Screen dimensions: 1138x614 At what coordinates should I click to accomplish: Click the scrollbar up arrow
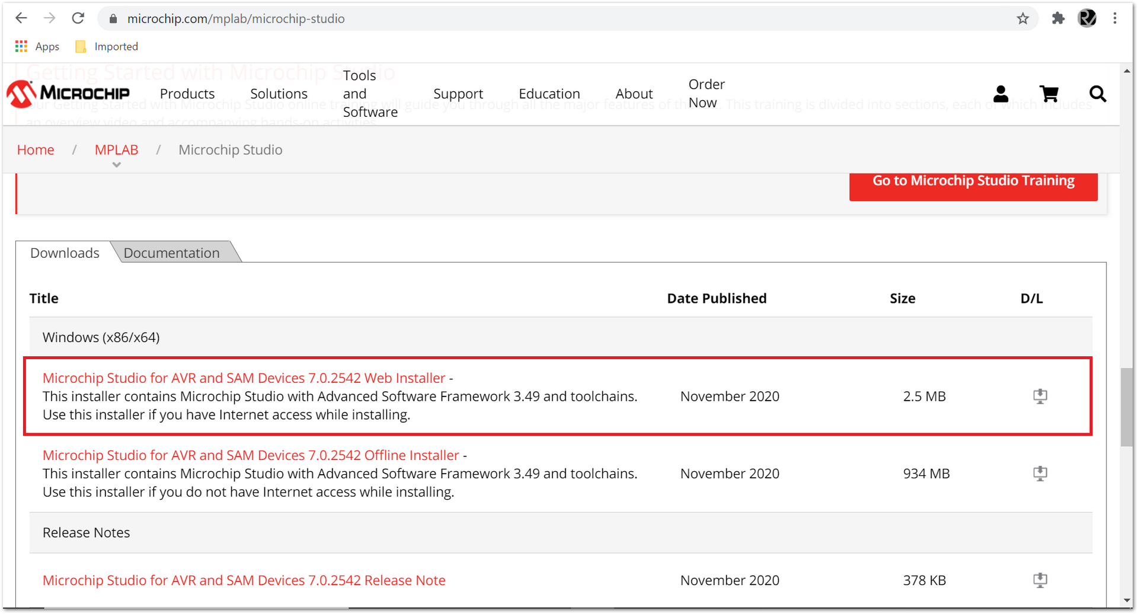(x=1126, y=71)
